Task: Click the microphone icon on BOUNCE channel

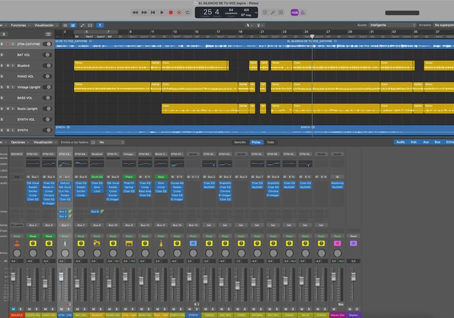Action: tap(17, 243)
